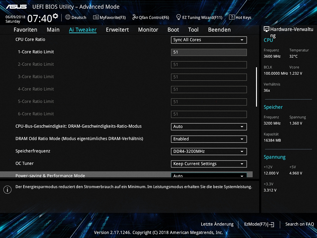Click CPU frequency 3600 MHz value
Image resolution: width=317 pixels, height=238 pixels.
click(272, 56)
